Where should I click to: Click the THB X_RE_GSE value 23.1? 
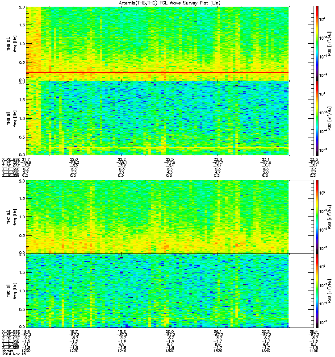click(266, 159)
